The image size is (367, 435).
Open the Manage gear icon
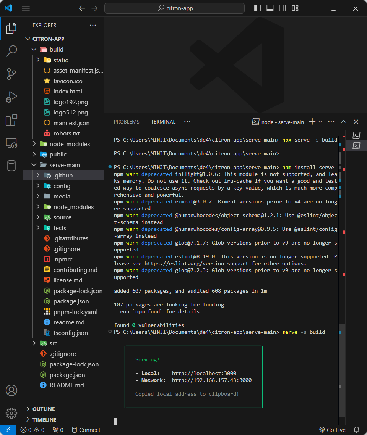click(x=11, y=413)
